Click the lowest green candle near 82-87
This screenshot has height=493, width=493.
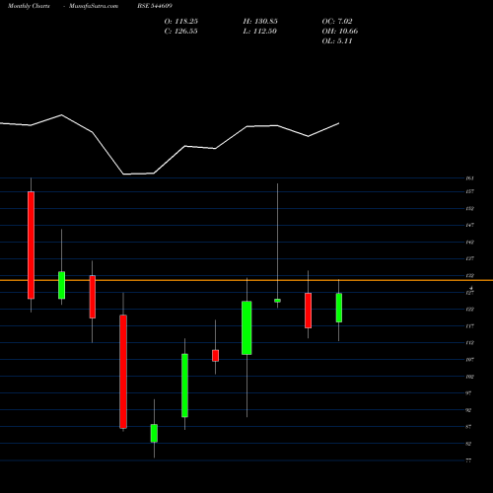pyautogui.click(x=154, y=433)
